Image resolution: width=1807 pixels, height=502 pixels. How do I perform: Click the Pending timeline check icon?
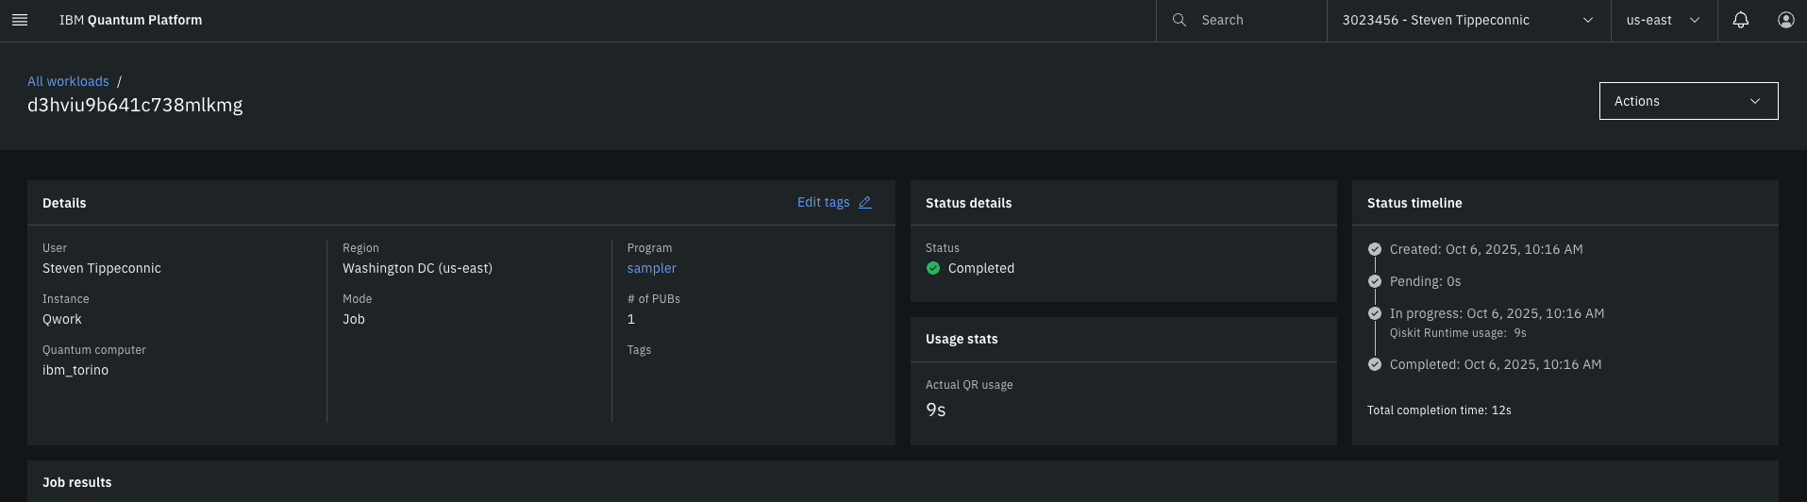pyautogui.click(x=1375, y=282)
